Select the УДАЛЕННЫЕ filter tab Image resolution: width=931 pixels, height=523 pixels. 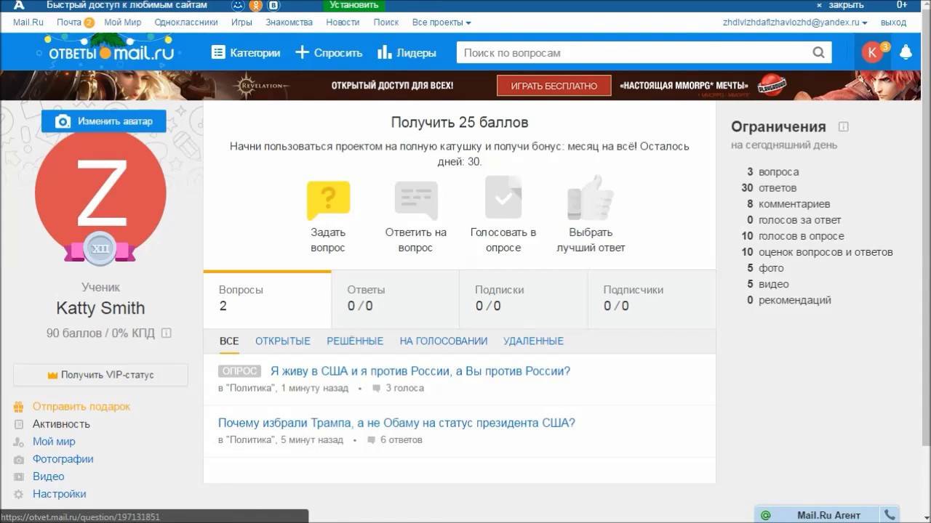point(533,341)
